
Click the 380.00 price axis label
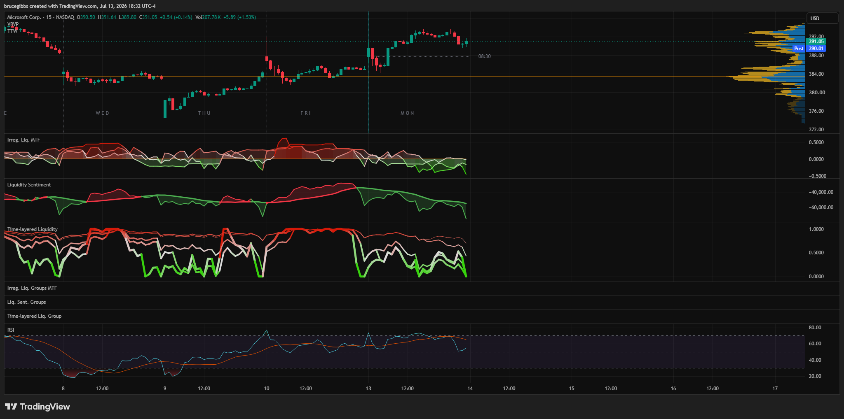pos(817,93)
